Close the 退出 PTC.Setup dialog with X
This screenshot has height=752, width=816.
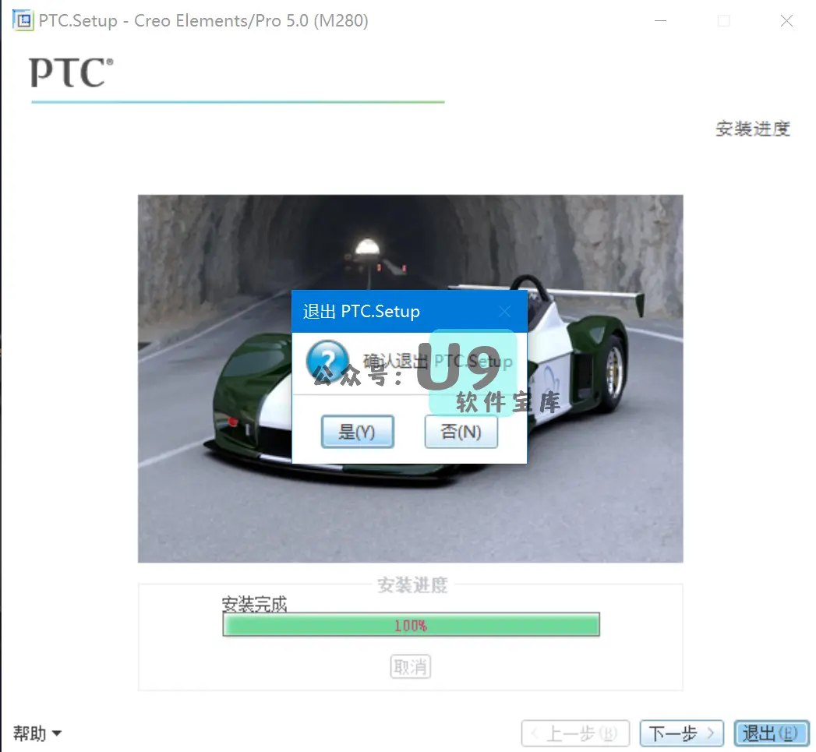[x=504, y=311]
